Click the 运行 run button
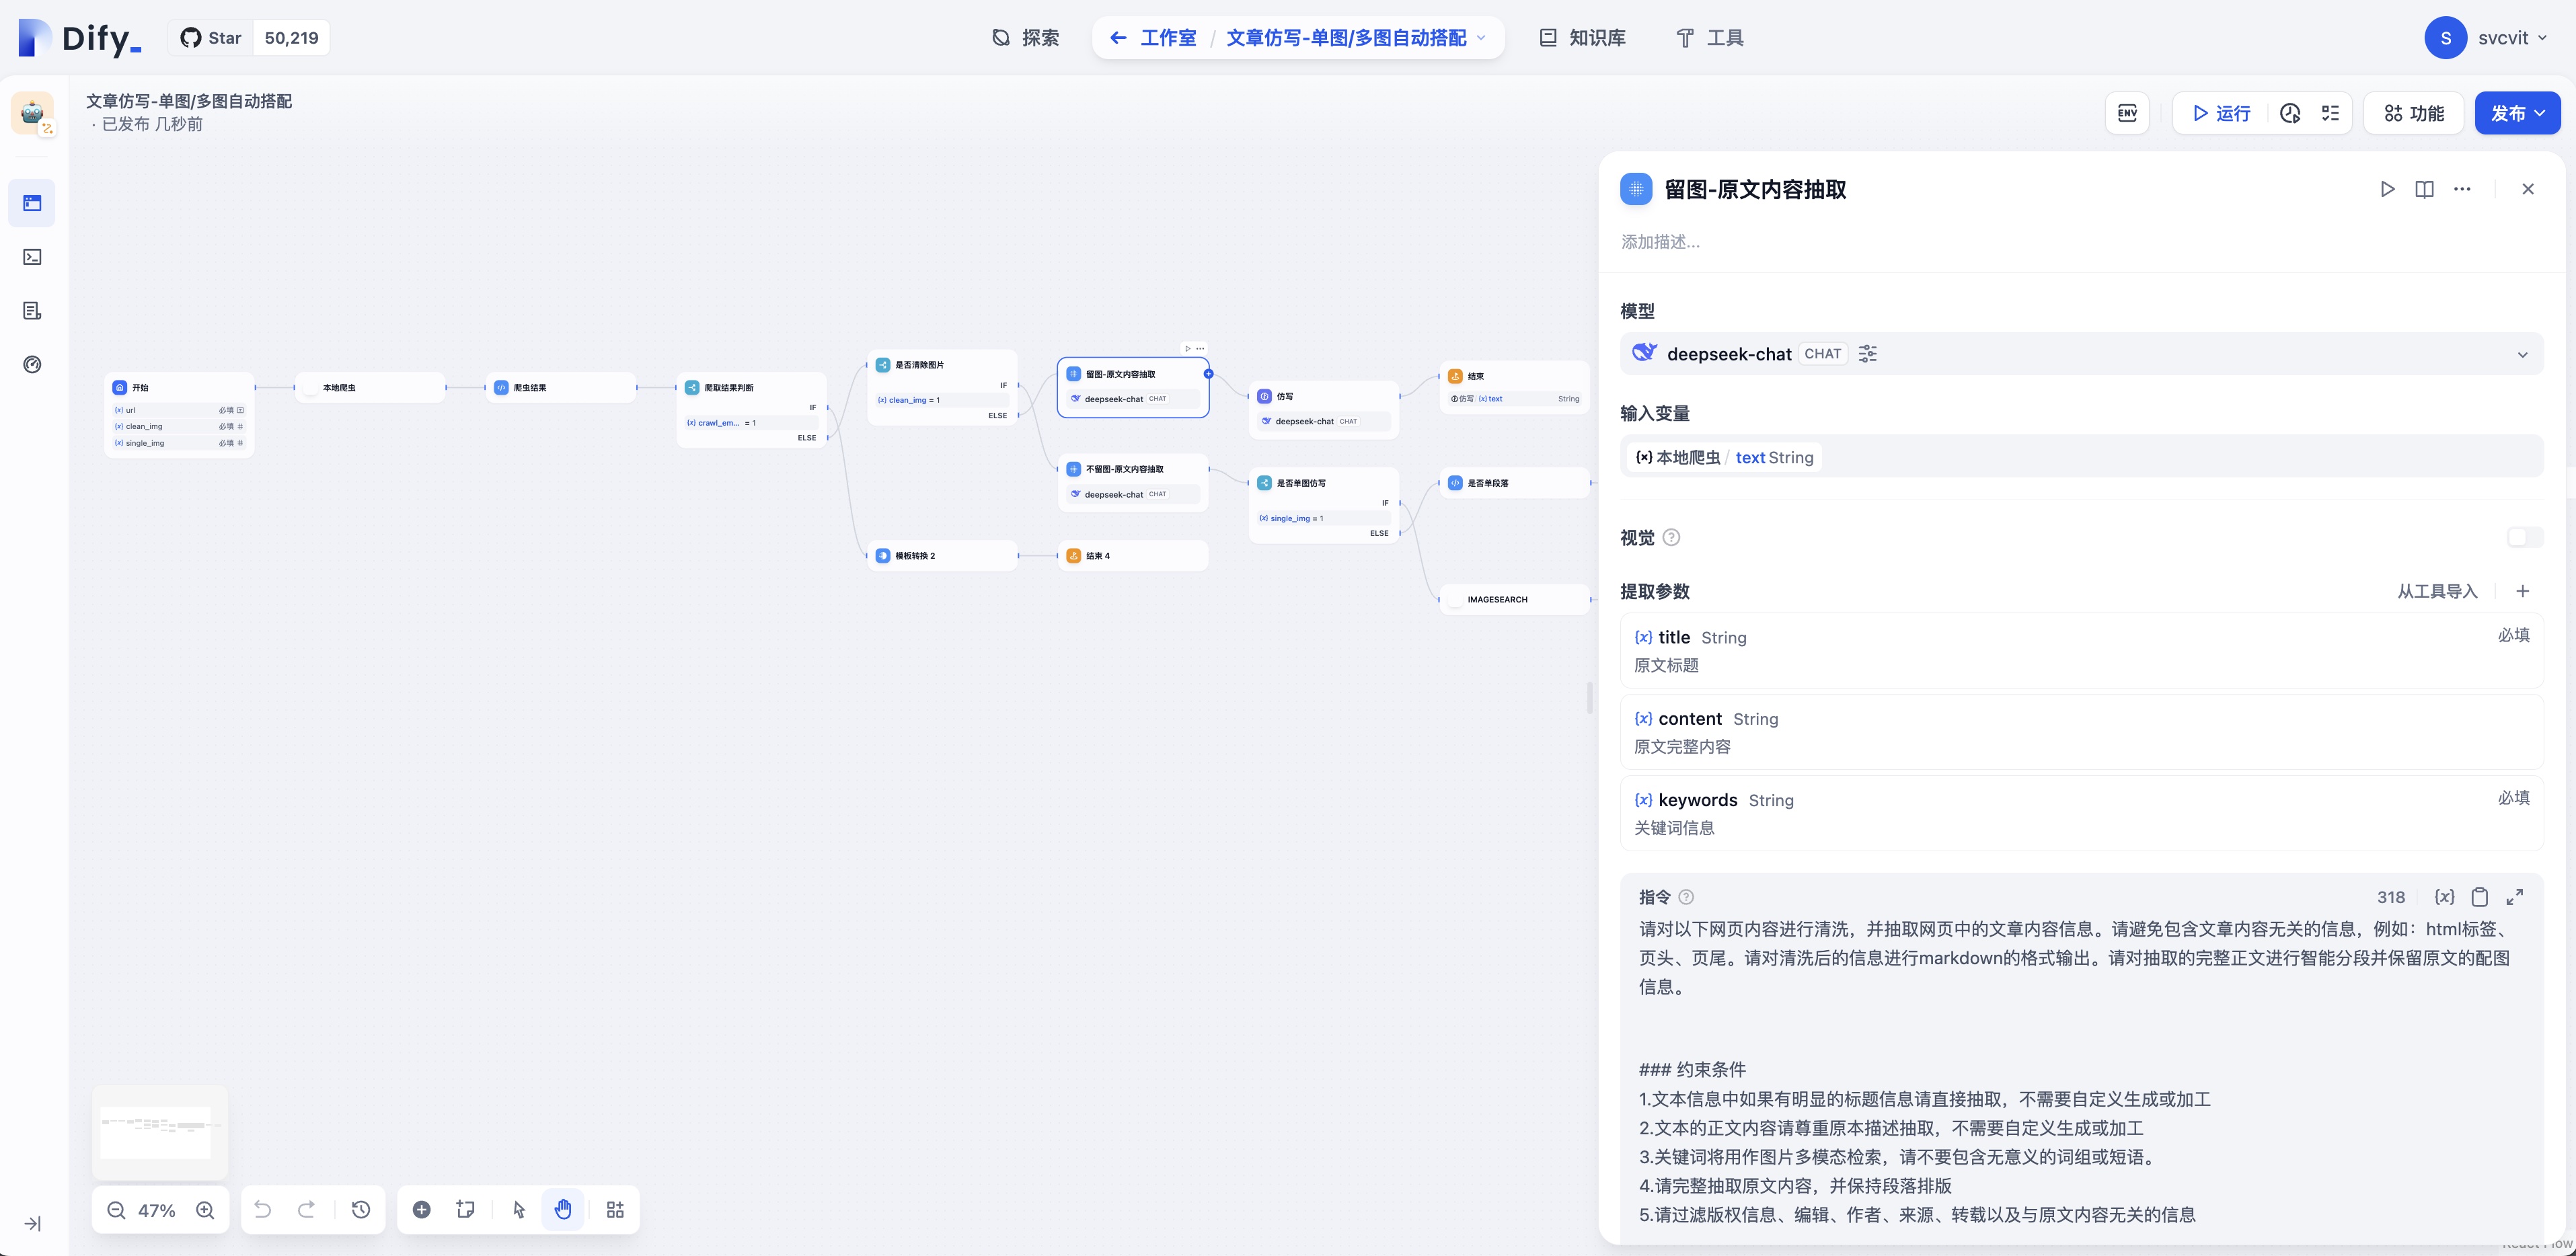The width and height of the screenshot is (2576, 1256). point(2221,113)
